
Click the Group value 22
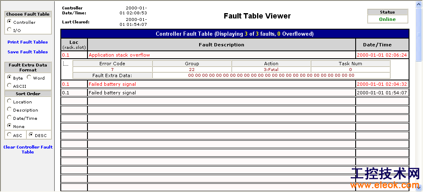click(x=192, y=70)
